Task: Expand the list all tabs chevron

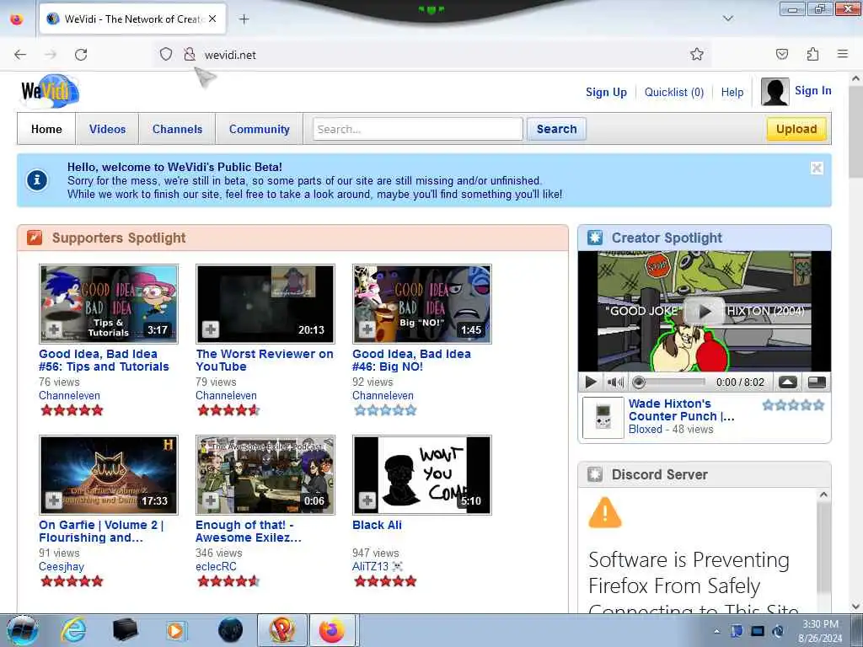Action: pos(727,19)
